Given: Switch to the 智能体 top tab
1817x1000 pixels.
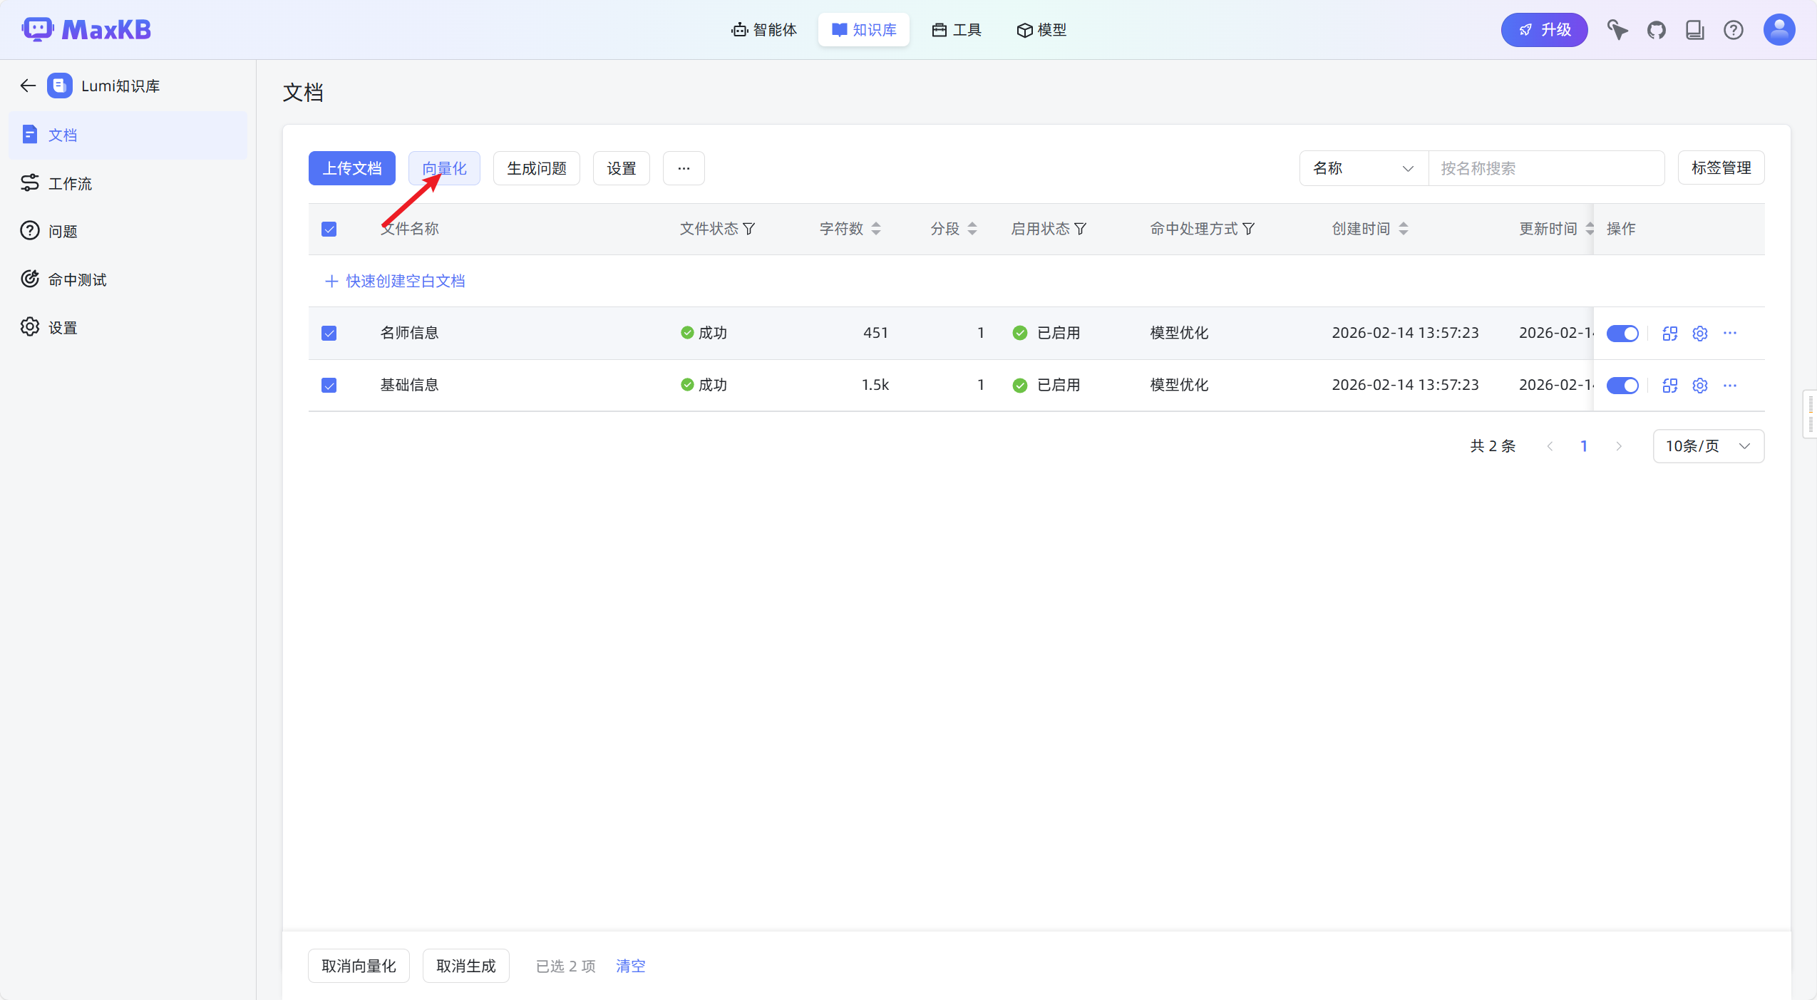Looking at the screenshot, I should click(x=764, y=30).
